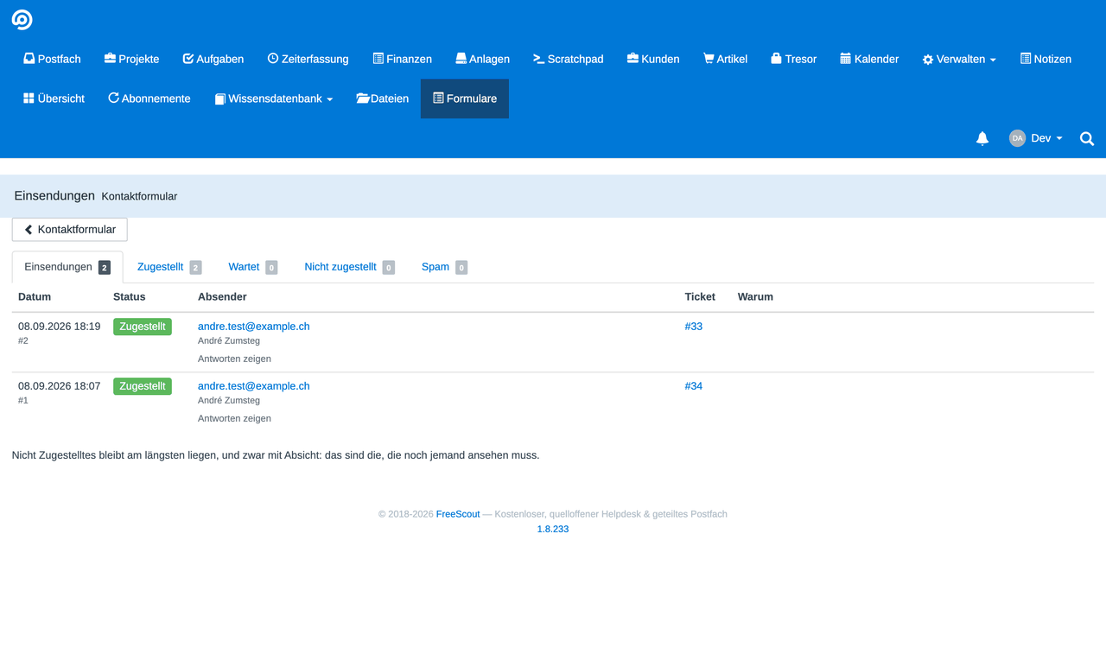This screenshot has width=1106, height=648.
Task: Open the search magnifier icon
Action: click(x=1087, y=138)
